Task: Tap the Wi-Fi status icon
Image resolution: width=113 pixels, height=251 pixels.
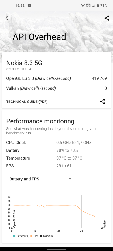Action: pyautogui.click(x=83, y=6)
